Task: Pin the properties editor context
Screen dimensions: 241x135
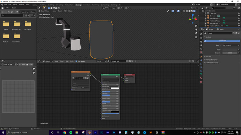Action: pyautogui.click(x=239, y=29)
